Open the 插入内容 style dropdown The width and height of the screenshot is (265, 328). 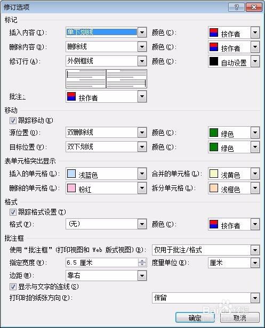[142, 32]
